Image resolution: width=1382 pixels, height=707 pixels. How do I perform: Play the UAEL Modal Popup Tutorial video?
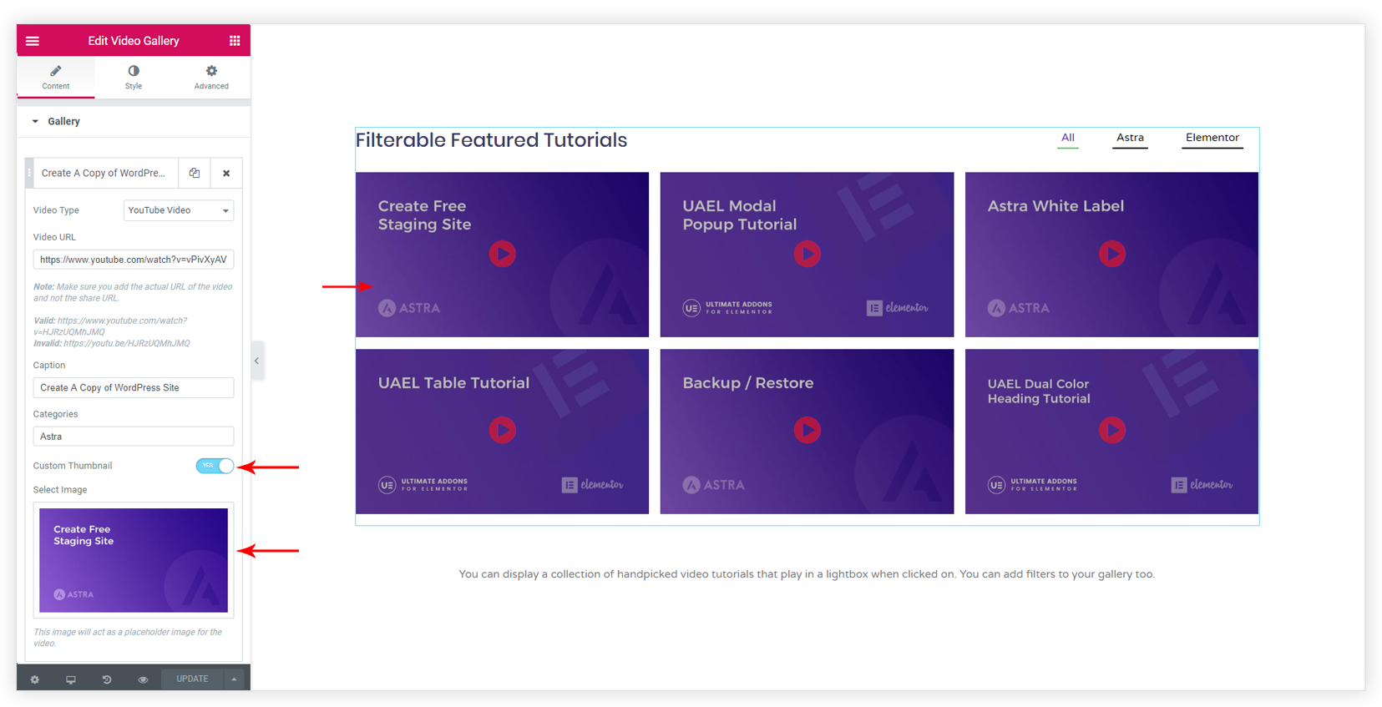click(807, 254)
